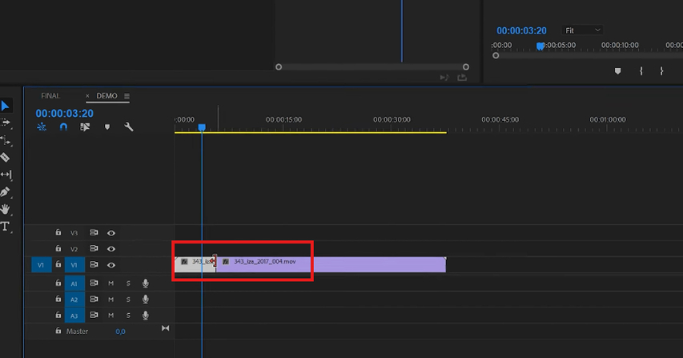Toggle lock on V1 track
683x358 pixels.
tap(58, 264)
